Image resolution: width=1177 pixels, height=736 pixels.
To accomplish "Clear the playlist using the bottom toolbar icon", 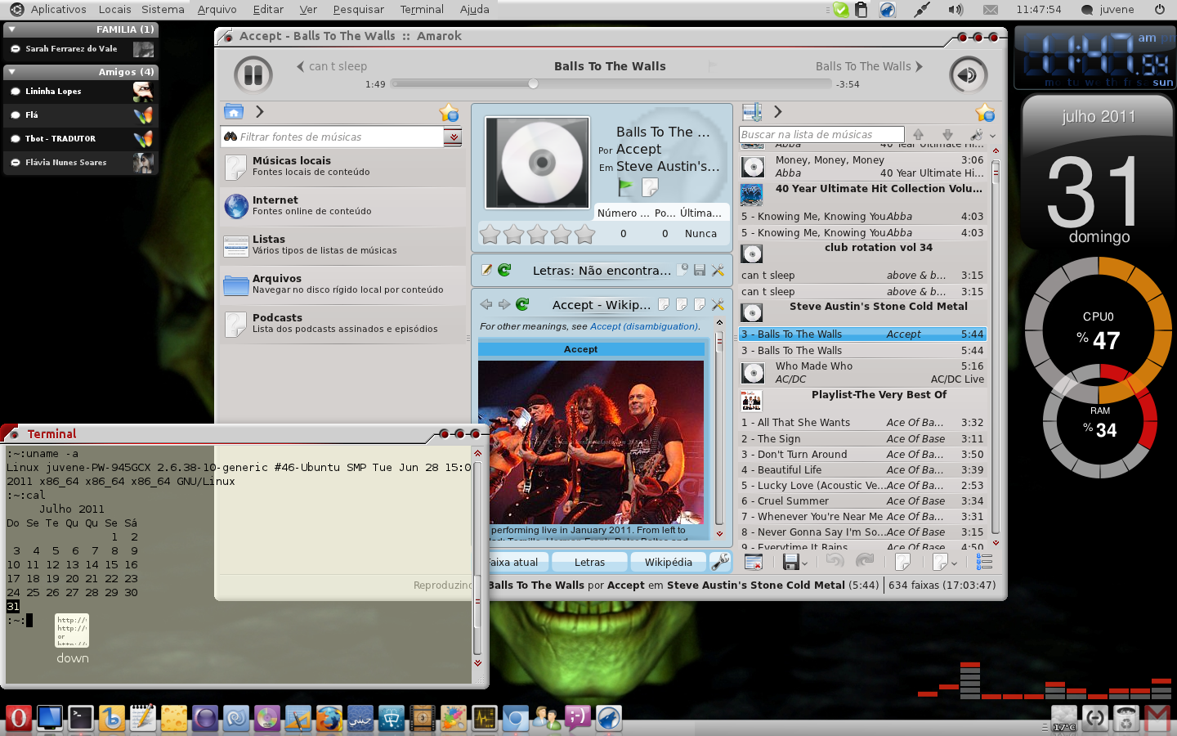I will click(754, 562).
